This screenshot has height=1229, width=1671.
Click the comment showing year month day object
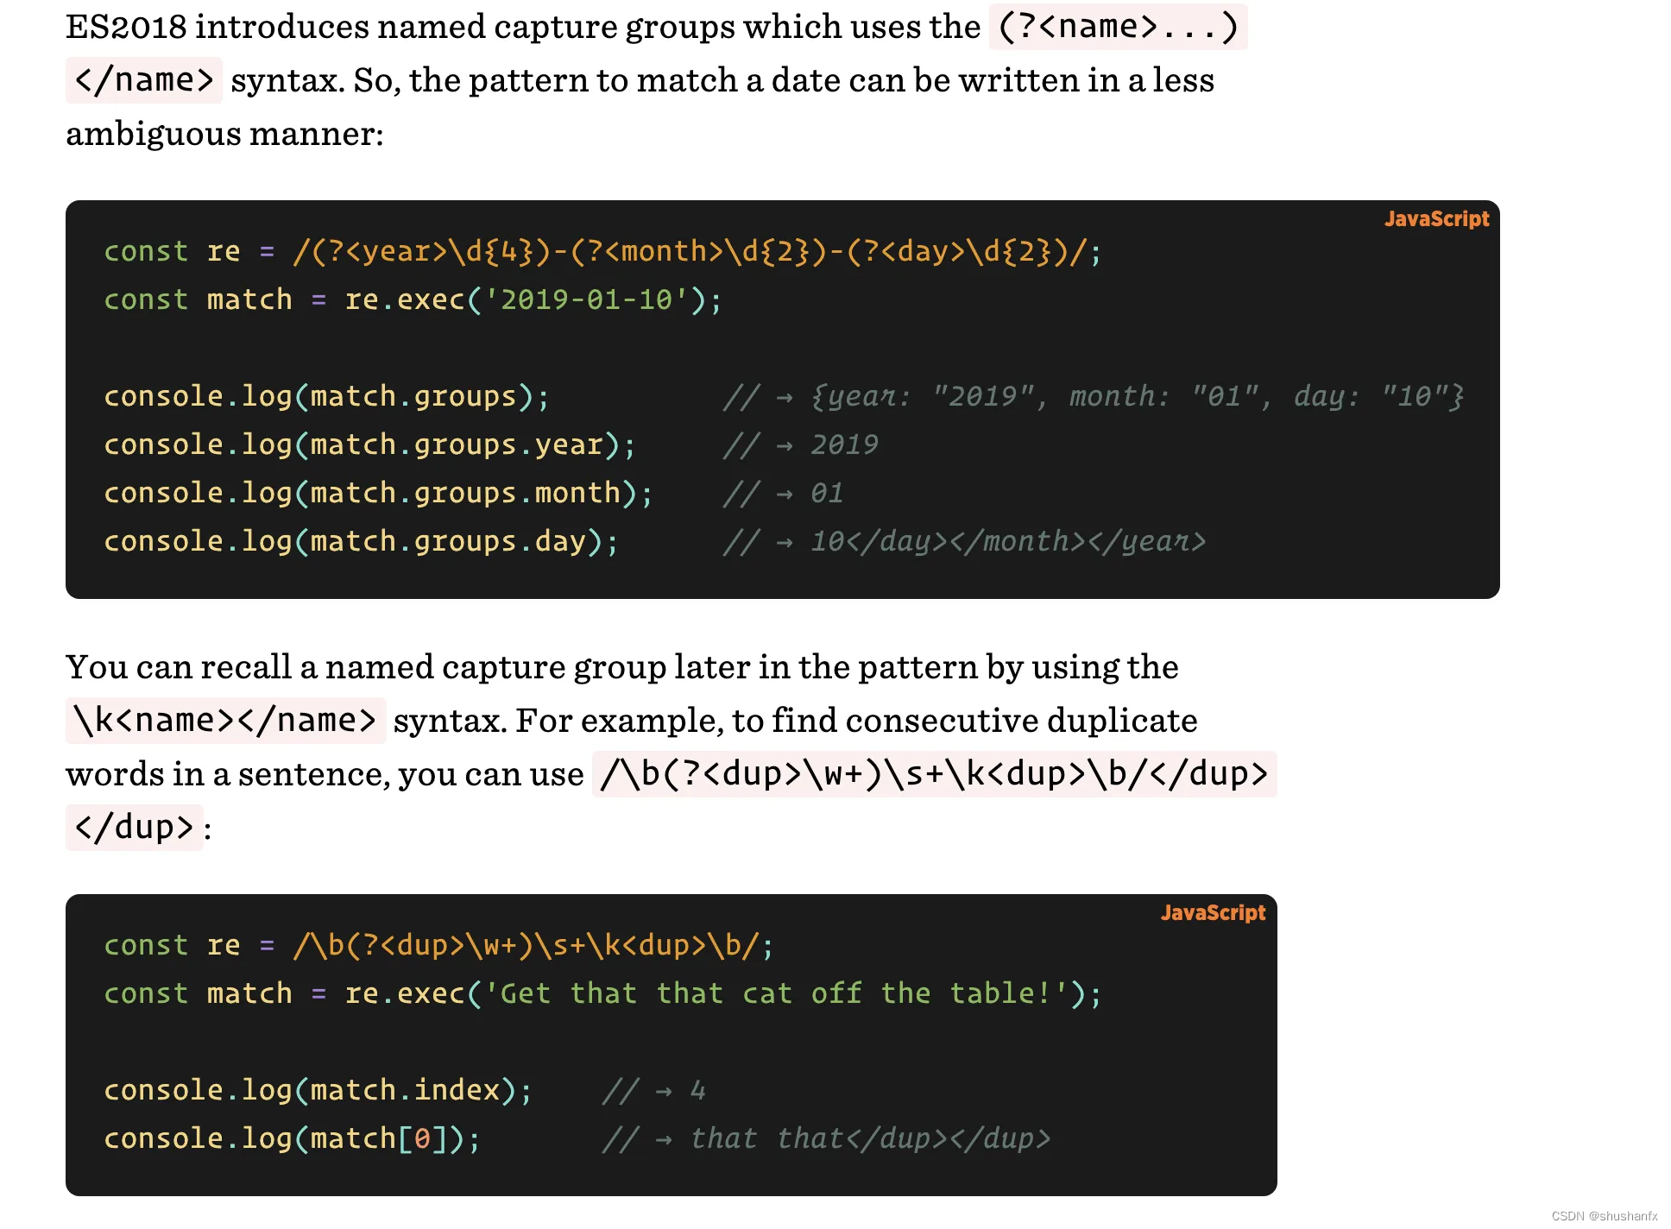point(1094,397)
